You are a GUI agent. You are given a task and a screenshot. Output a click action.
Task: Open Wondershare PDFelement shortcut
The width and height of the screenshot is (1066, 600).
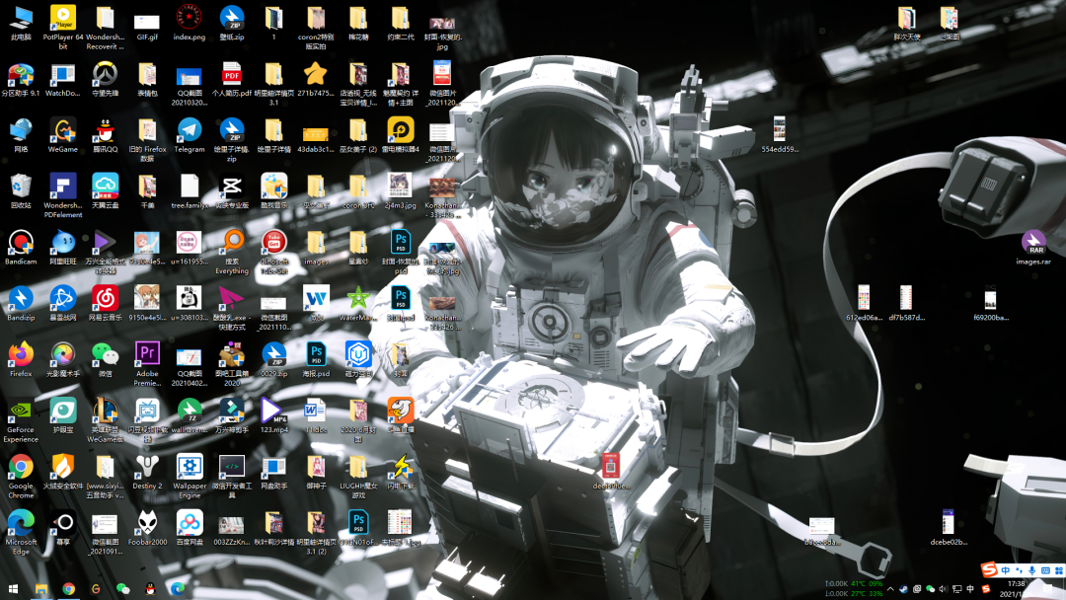[62, 195]
